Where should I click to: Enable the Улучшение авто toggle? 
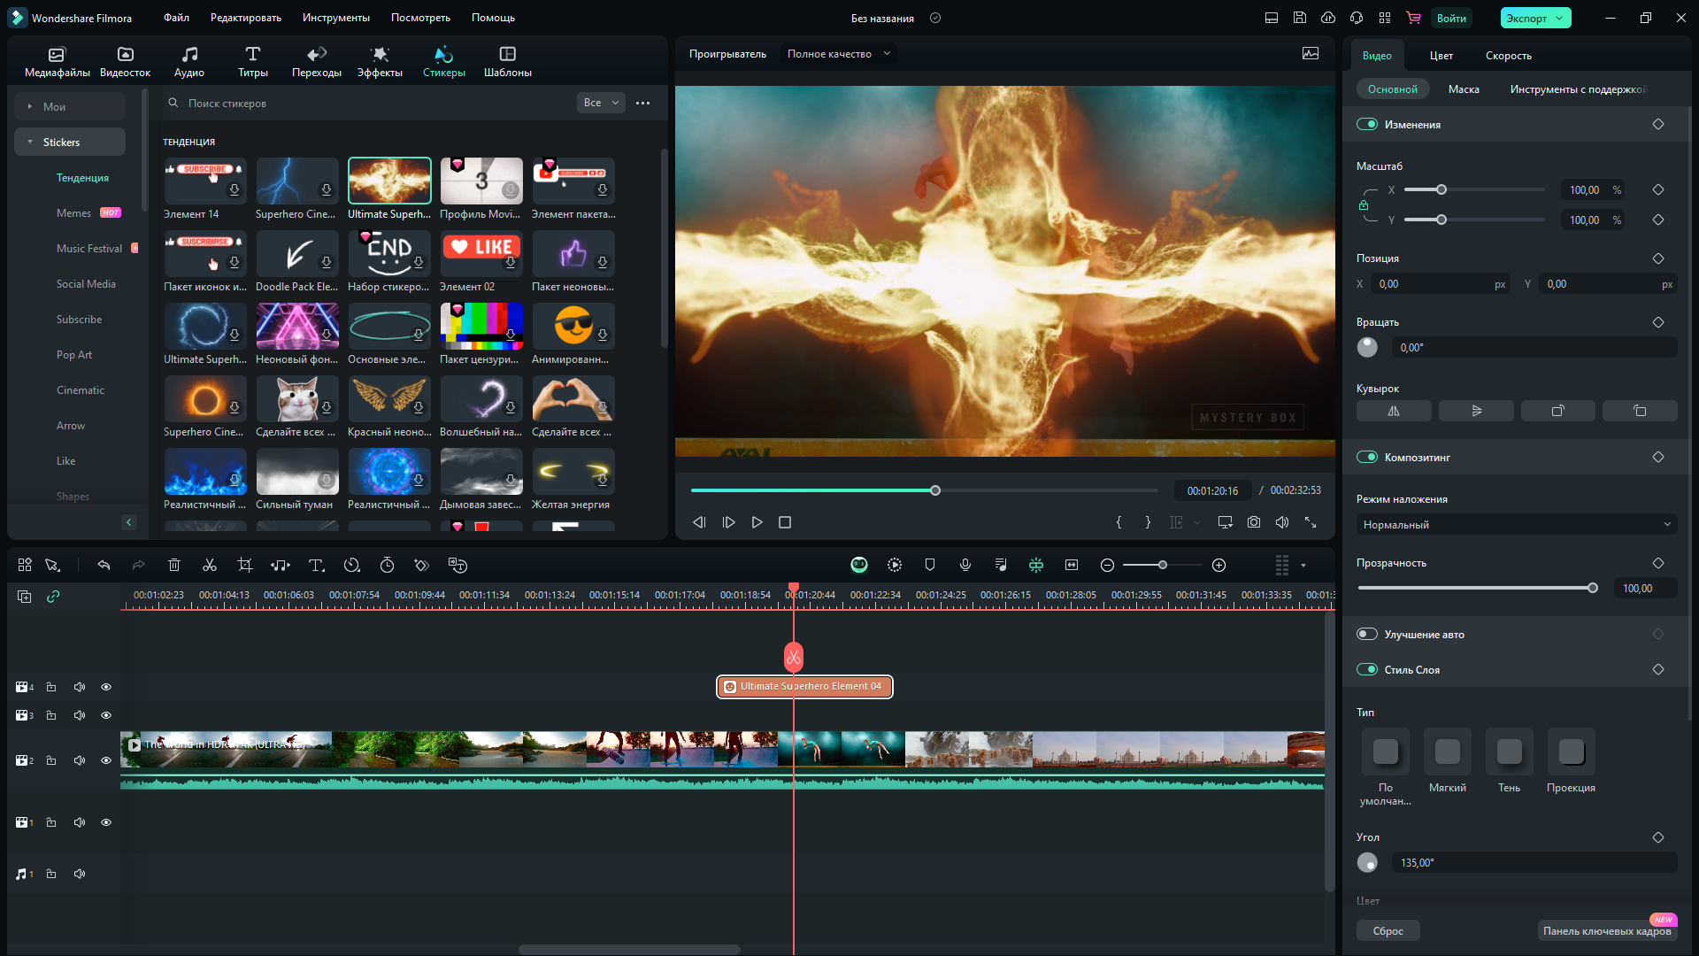point(1367,634)
